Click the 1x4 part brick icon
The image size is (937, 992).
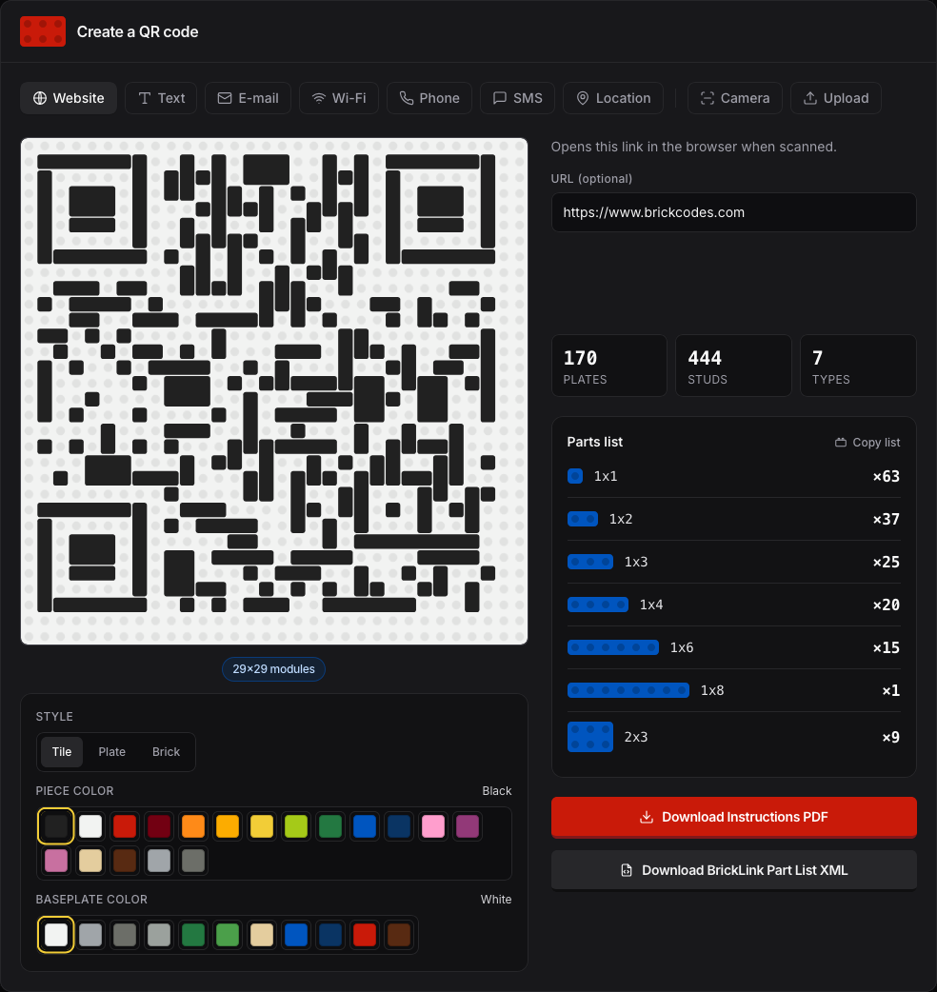pyautogui.click(x=598, y=605)
